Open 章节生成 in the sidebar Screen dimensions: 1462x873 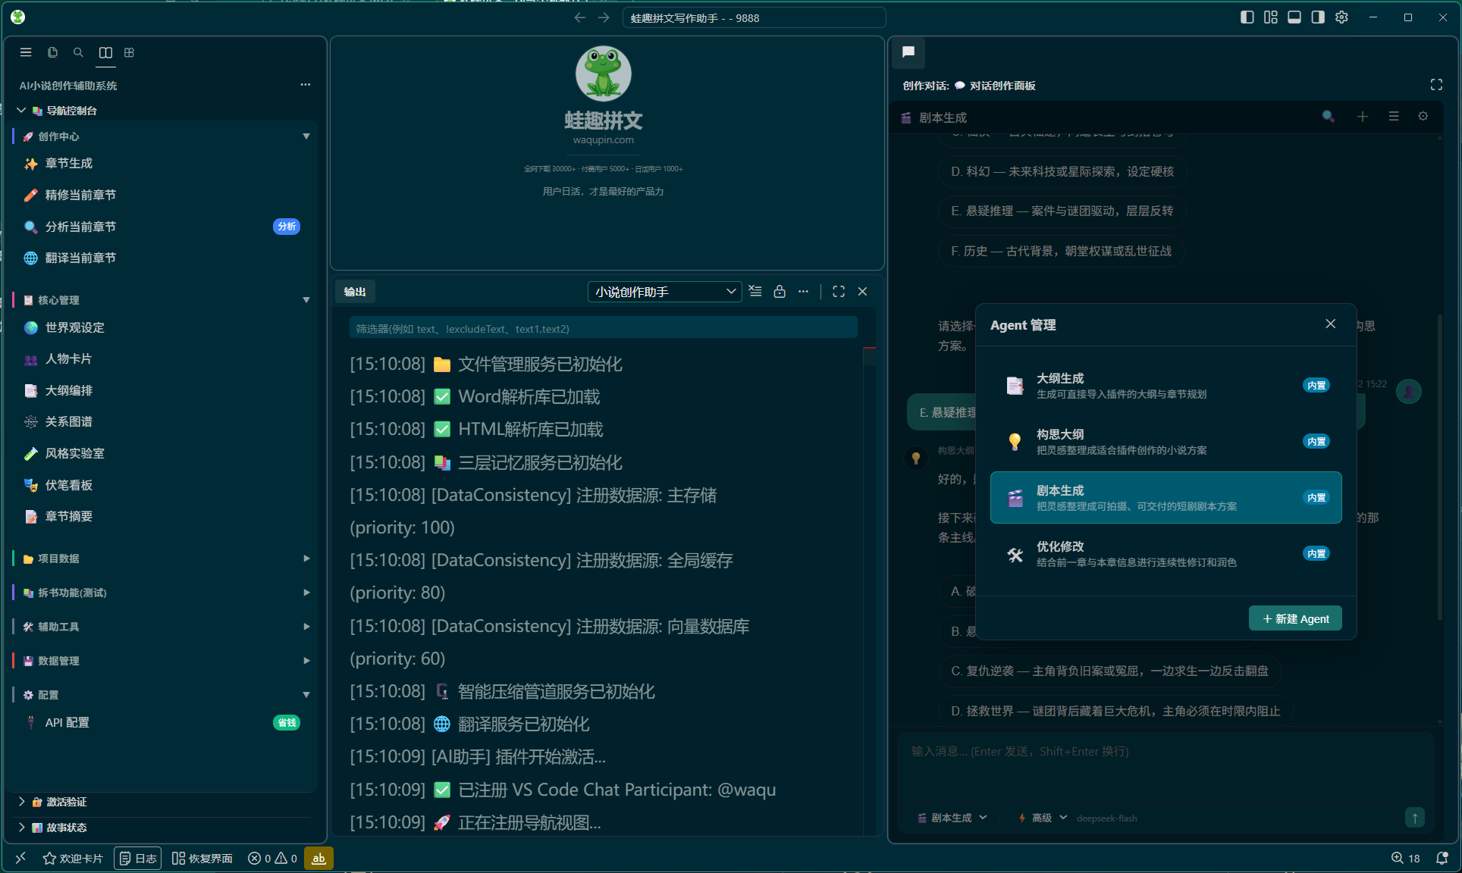(163, 164)
